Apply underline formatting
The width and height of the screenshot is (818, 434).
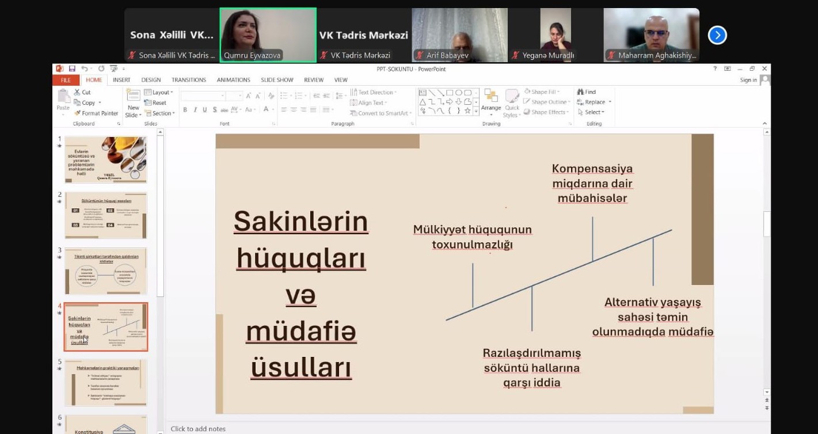(x=205, y=109)
